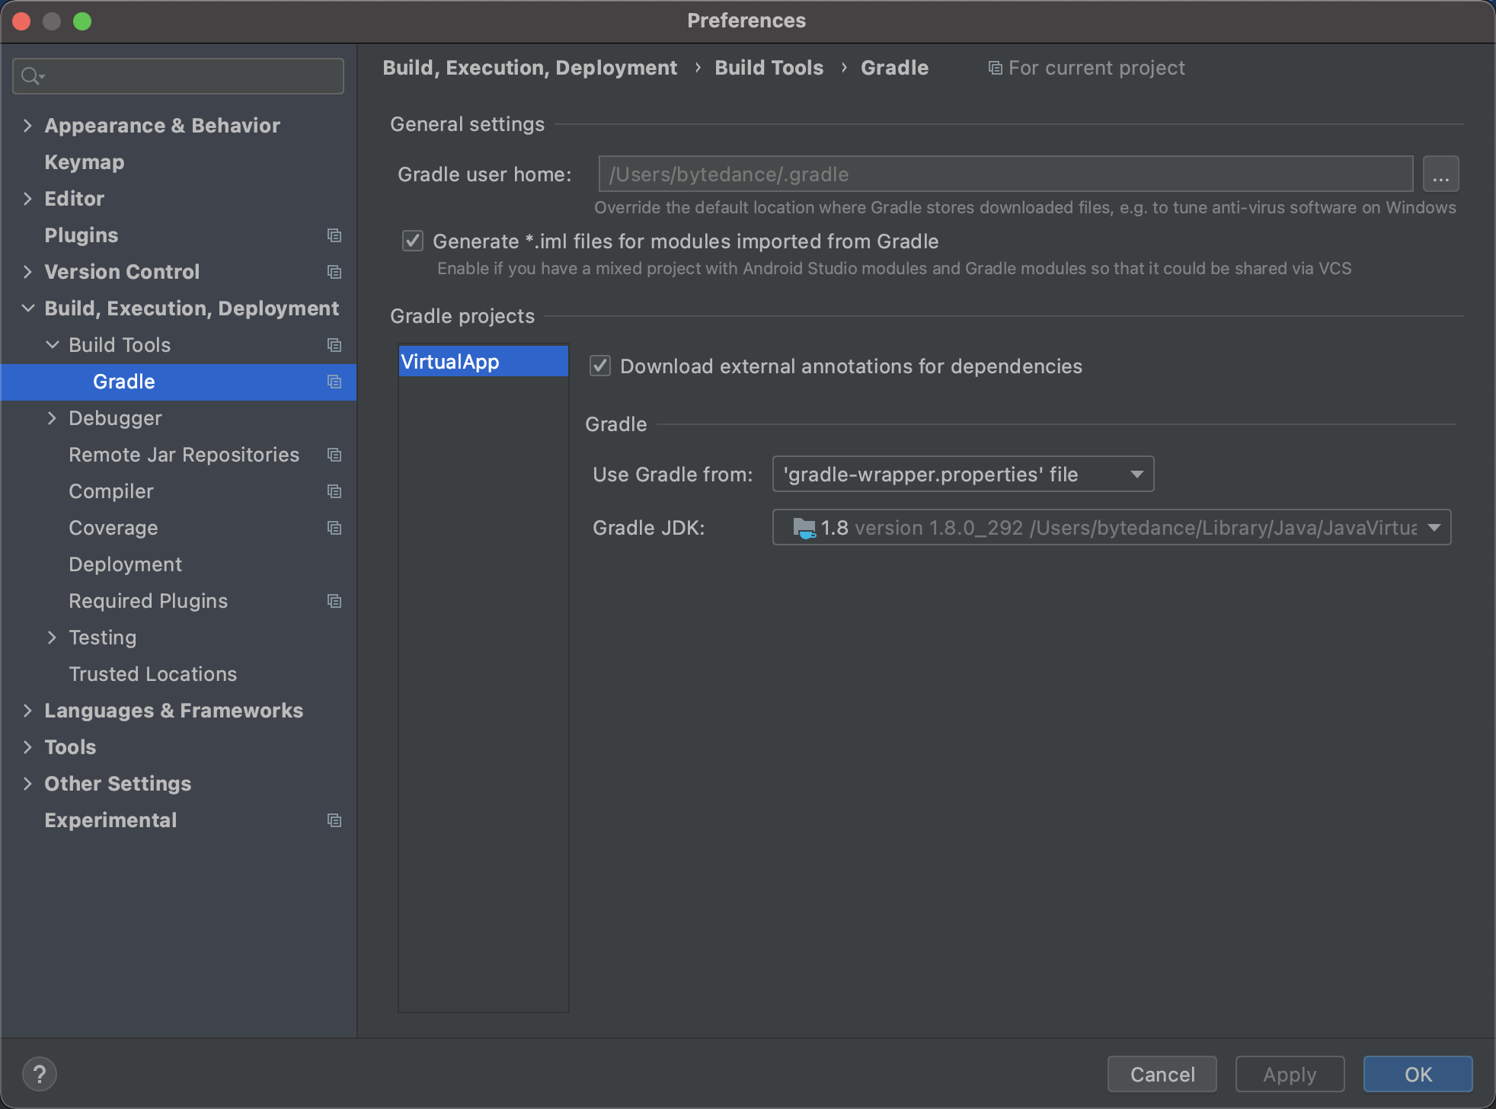The width and height of the screenshot is (1496, 1109).
Task: Open the Deployment settings page
Action: pyautogui.click(x=126, y=564)
